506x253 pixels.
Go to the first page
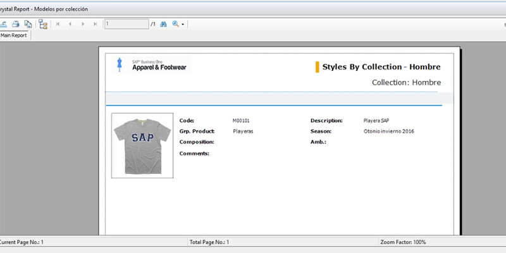click(58, 24)
